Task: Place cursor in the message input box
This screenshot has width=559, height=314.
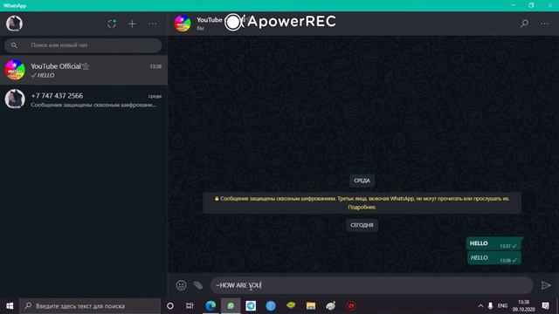Action: click(371, 285)
